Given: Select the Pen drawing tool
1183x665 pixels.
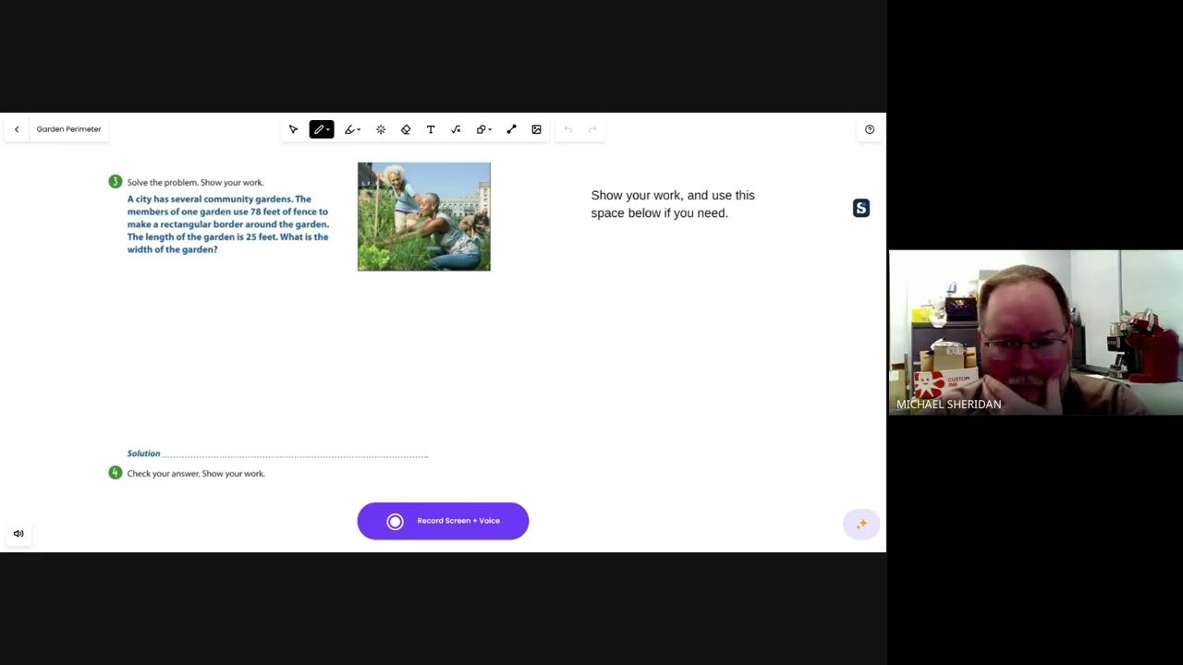Looking at the screenshot, I should (x=319, y=129).
